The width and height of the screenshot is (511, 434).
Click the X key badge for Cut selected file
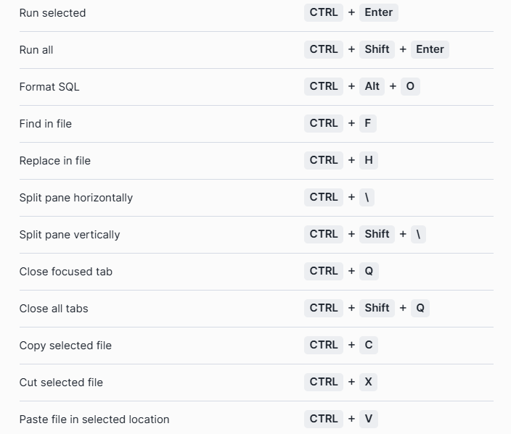click(x=368, y=382)
